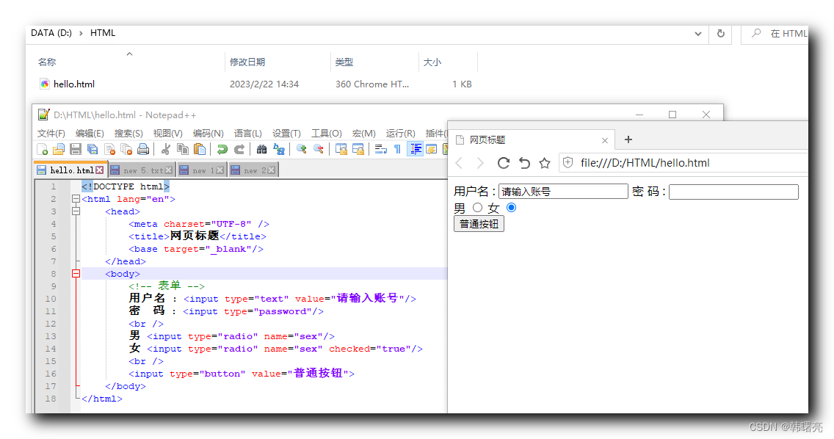The width and height of the screenshot is (834, 439).
Task: Click the browser Reload icon
Action: 503,163
